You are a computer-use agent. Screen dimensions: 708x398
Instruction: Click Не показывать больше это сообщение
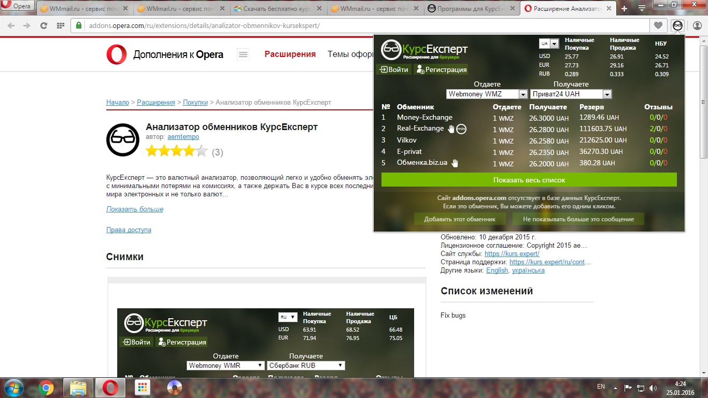578,219
